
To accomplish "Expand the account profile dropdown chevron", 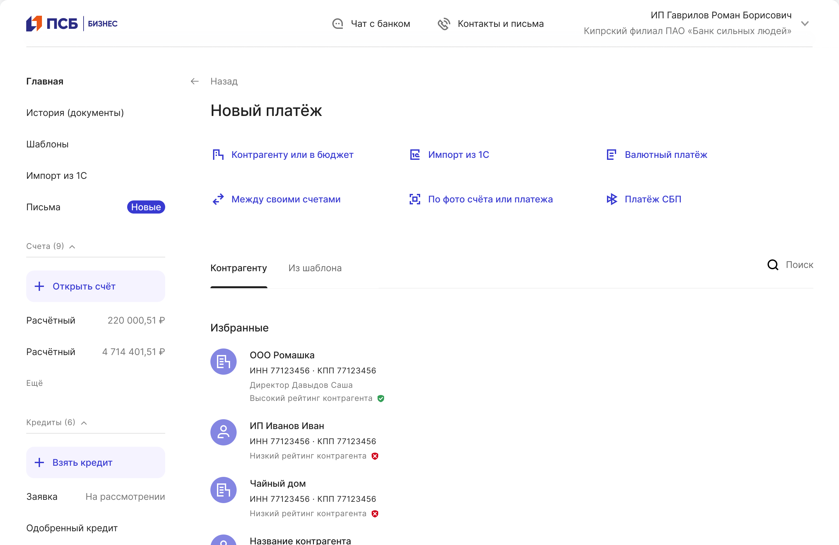I will [x=805, y=24].
